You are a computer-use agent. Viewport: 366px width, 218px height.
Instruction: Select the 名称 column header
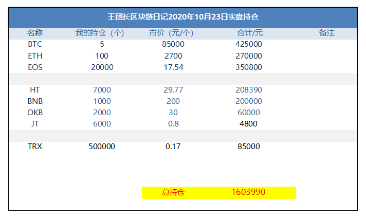35,33
